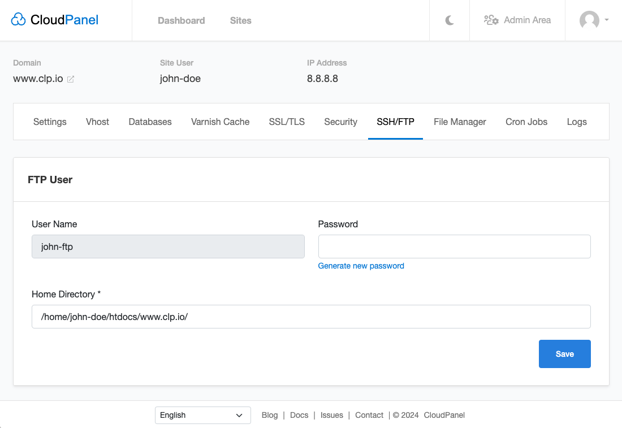Switch to the Databases tab
The height and width of the screenshot is (428, 622).
tap(150, 122)
